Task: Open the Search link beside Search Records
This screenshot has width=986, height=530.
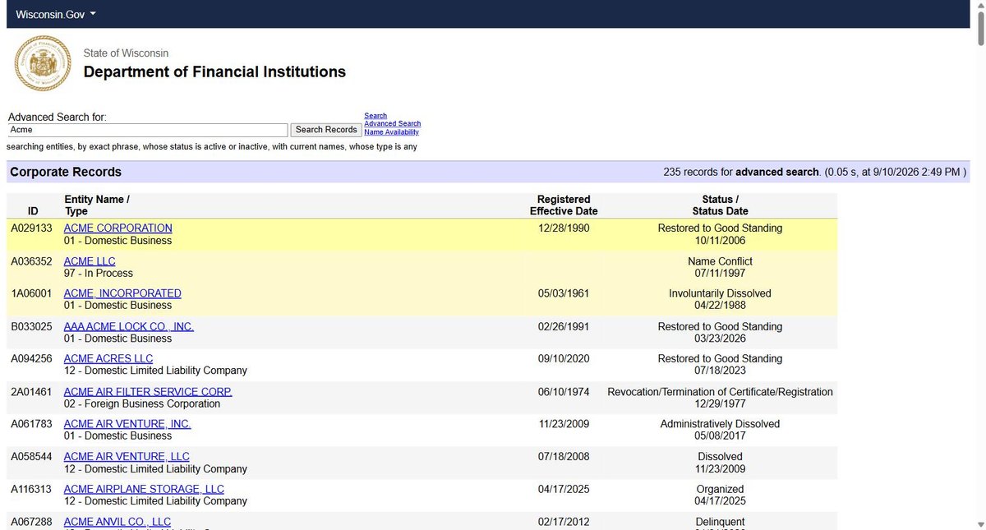Action: tap(376, 116)
